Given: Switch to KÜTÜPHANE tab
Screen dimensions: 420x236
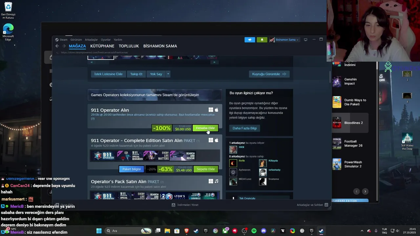Looking at the screenshot, I should 102,46.
